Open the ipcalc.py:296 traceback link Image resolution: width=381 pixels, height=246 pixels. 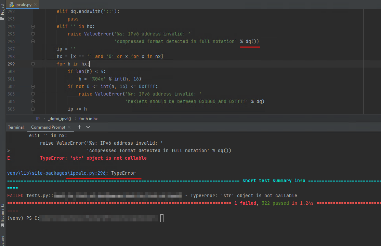click(x=56, y=173)
